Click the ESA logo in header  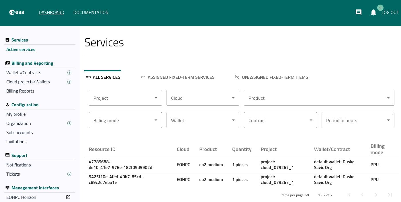click(x=17, y=12)
